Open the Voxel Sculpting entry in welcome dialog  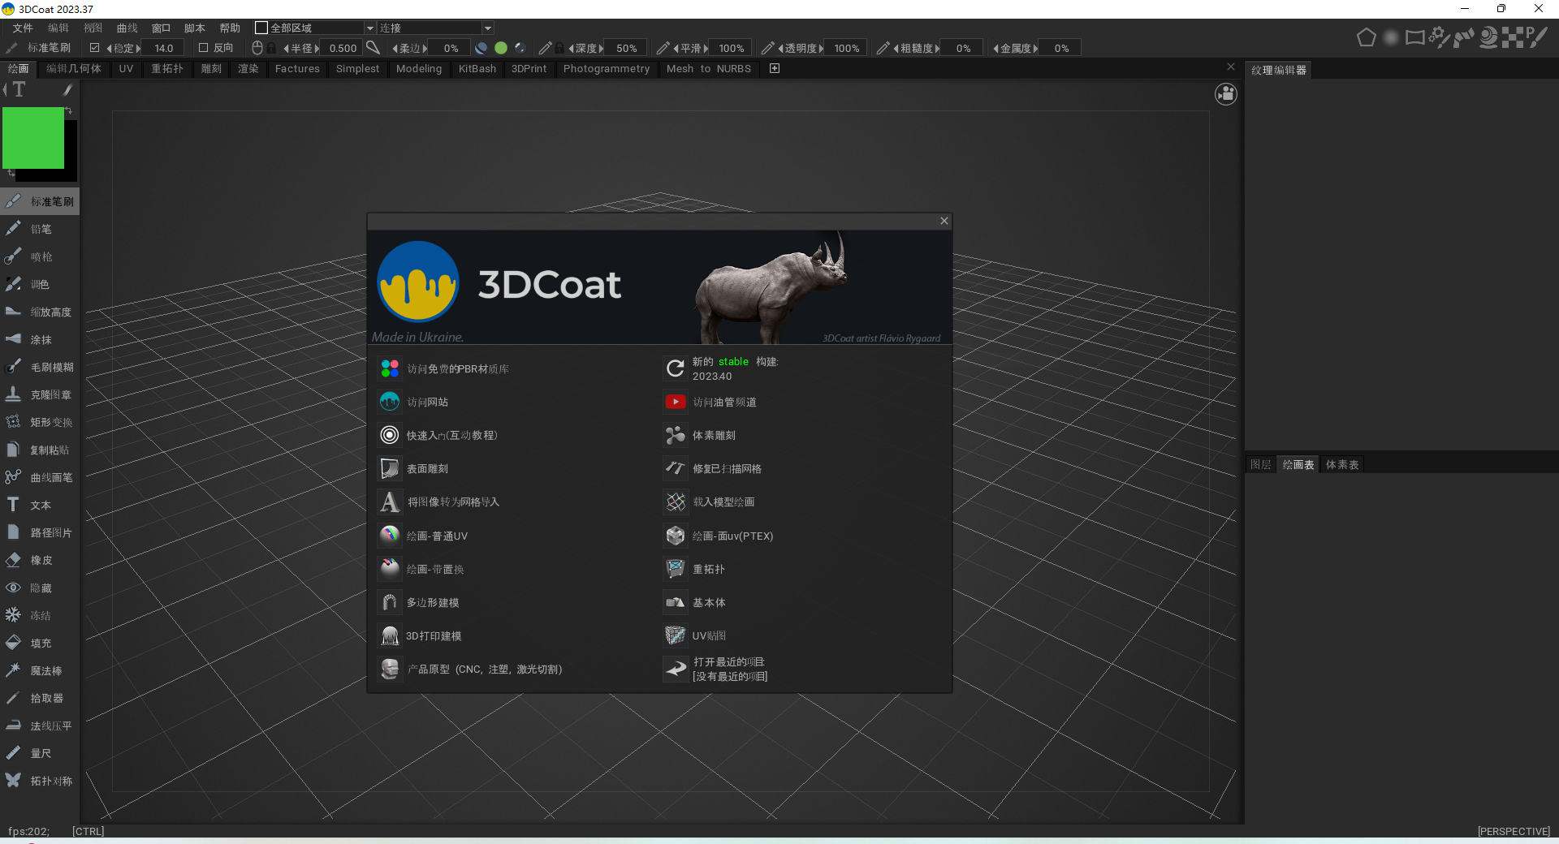tap(715, 435)
